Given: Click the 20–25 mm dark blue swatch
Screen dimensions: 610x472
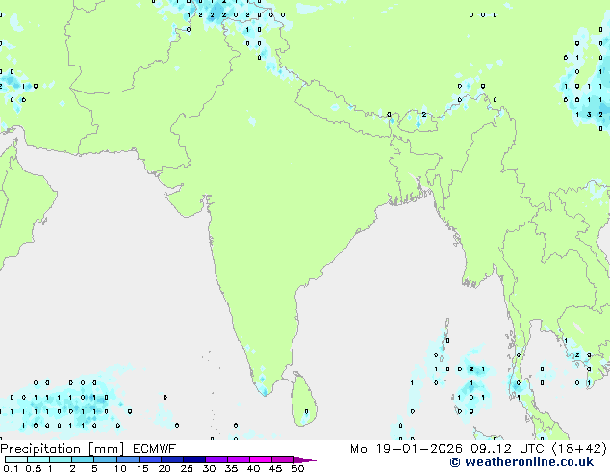Looking at the screenshot, I should (x=172, y=459).
